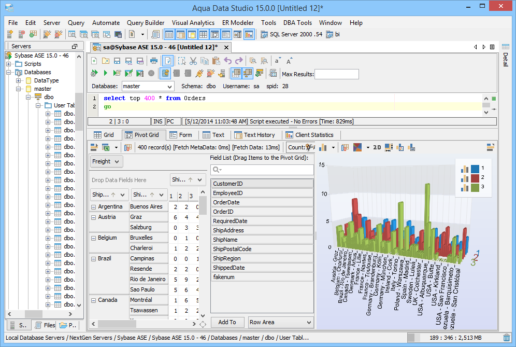516x347 pixels.
Task: Click the grey Stop execution circle
Action: (151, 73)
